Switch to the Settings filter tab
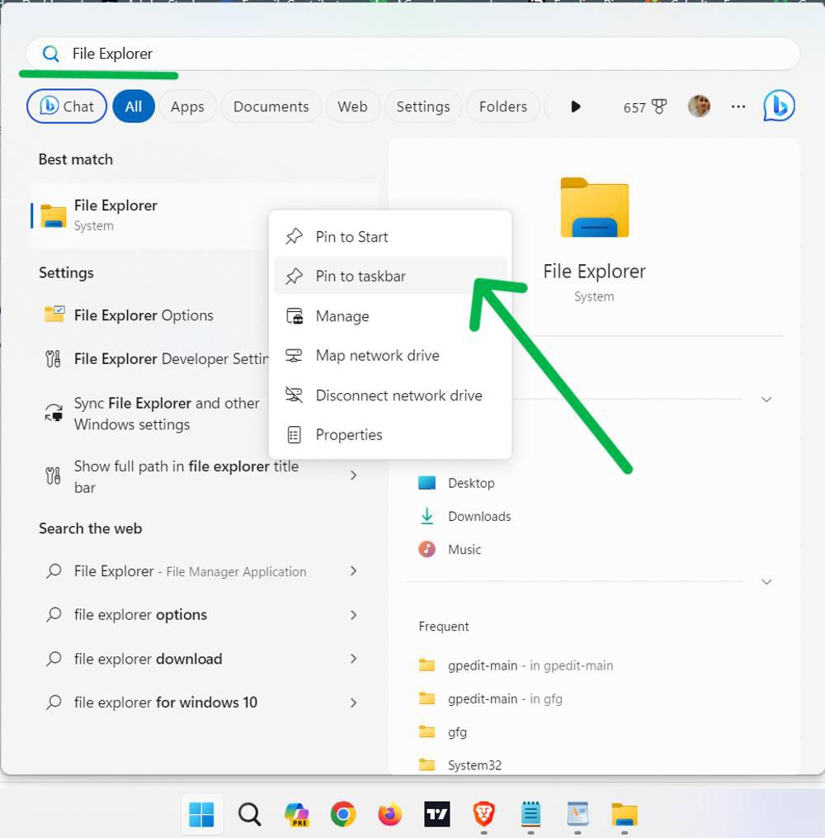This screenshot has width=825, height=838. pos(423,107)
